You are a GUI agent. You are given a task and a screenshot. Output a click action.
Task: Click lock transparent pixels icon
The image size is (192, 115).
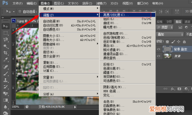(167, 42)
